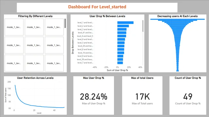Click the -20% tick on the drop chart
This screenshot has height=117, width=209.
coord(106,67)
